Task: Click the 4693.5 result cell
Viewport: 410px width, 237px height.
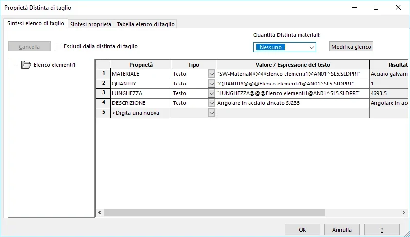Action: tap(389, 93)
